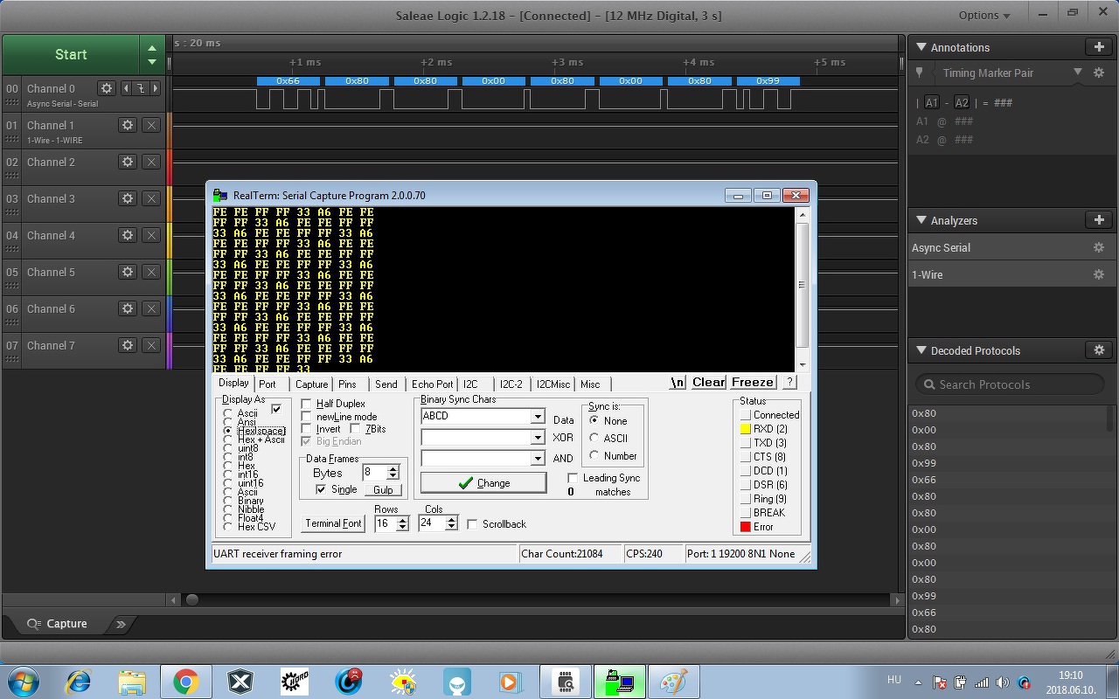Image resolution: width=1119 pixels, height=699 pixels.
Task: Enable newLine mode checkbox
Action: click(306, 417)
